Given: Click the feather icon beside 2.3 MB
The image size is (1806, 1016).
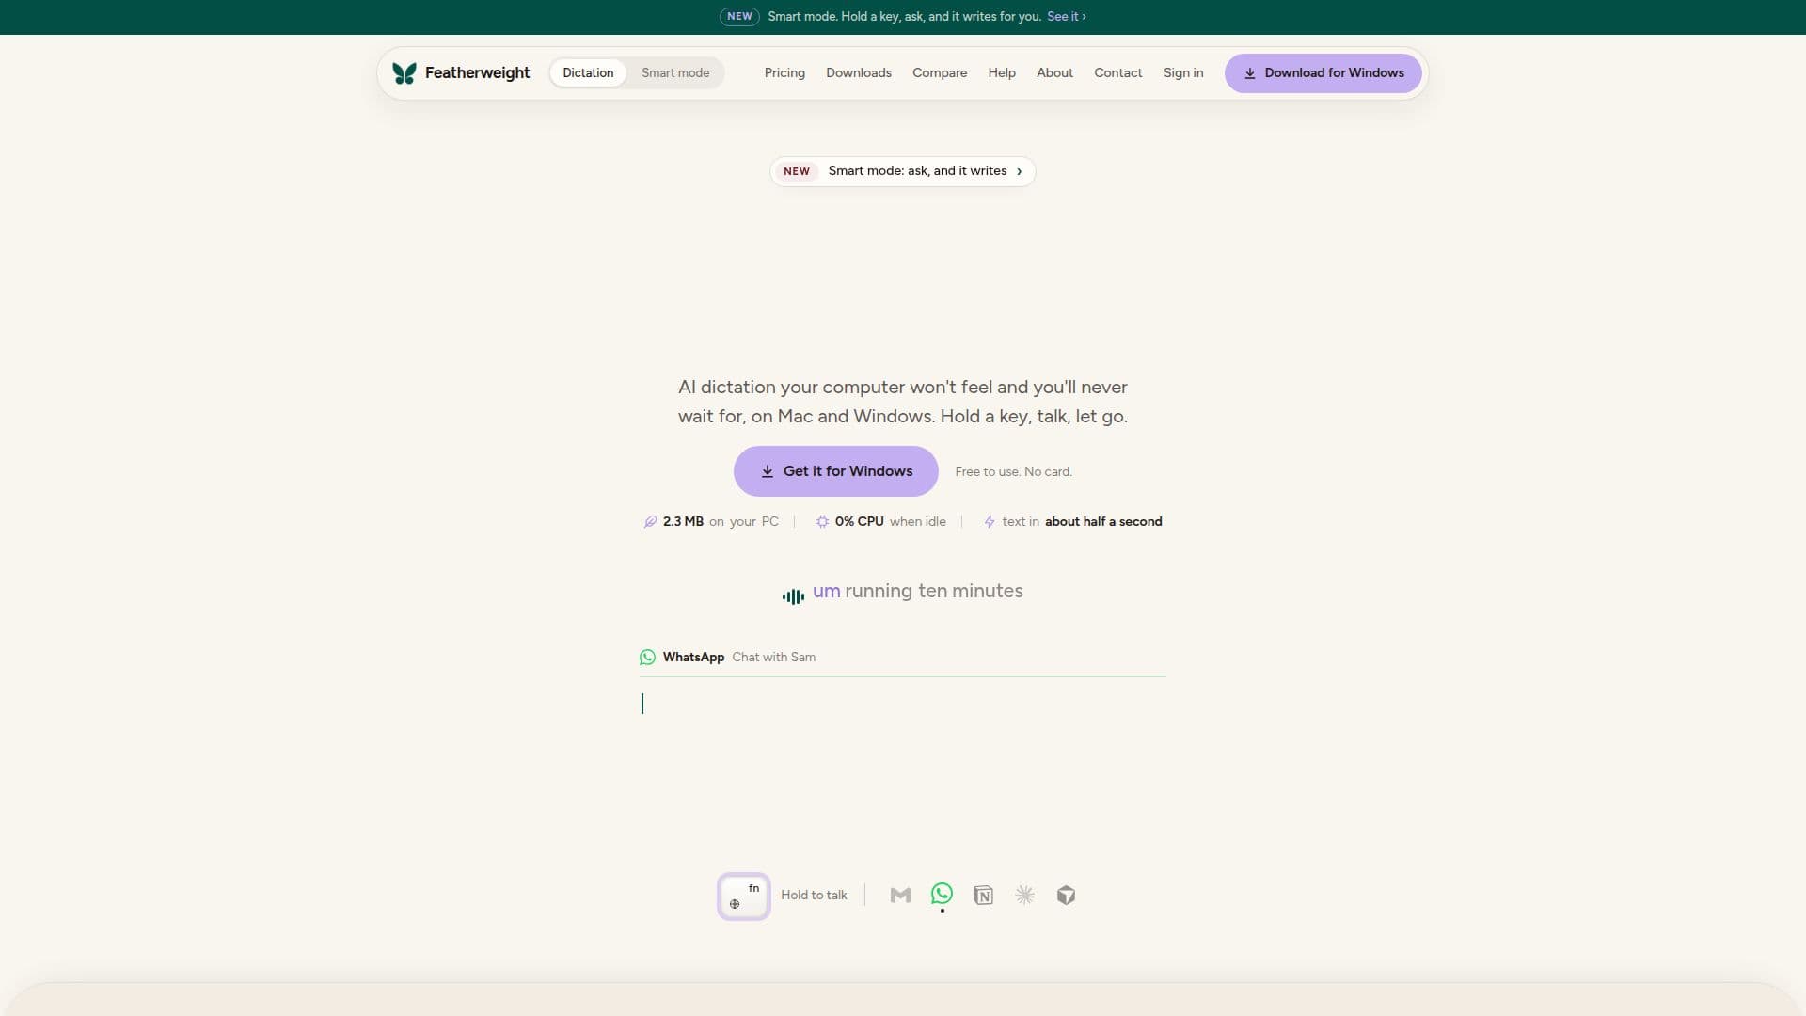Looking at the screenshot, I should point(650,522).
